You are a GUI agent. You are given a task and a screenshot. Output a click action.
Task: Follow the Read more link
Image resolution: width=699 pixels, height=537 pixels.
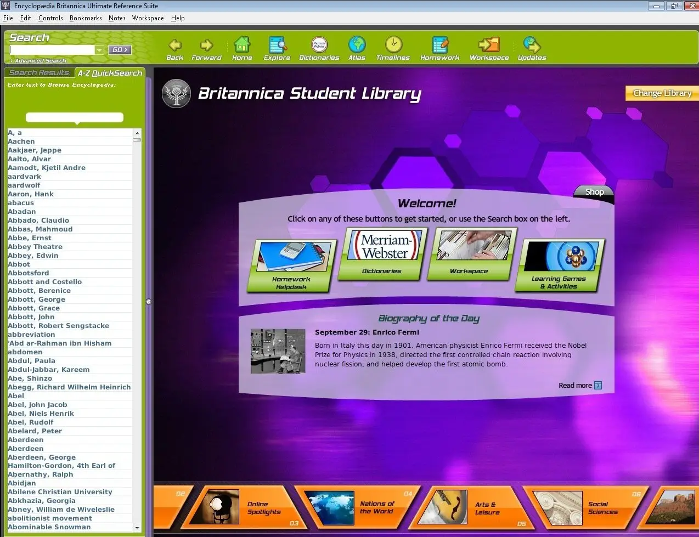(575, 386)
